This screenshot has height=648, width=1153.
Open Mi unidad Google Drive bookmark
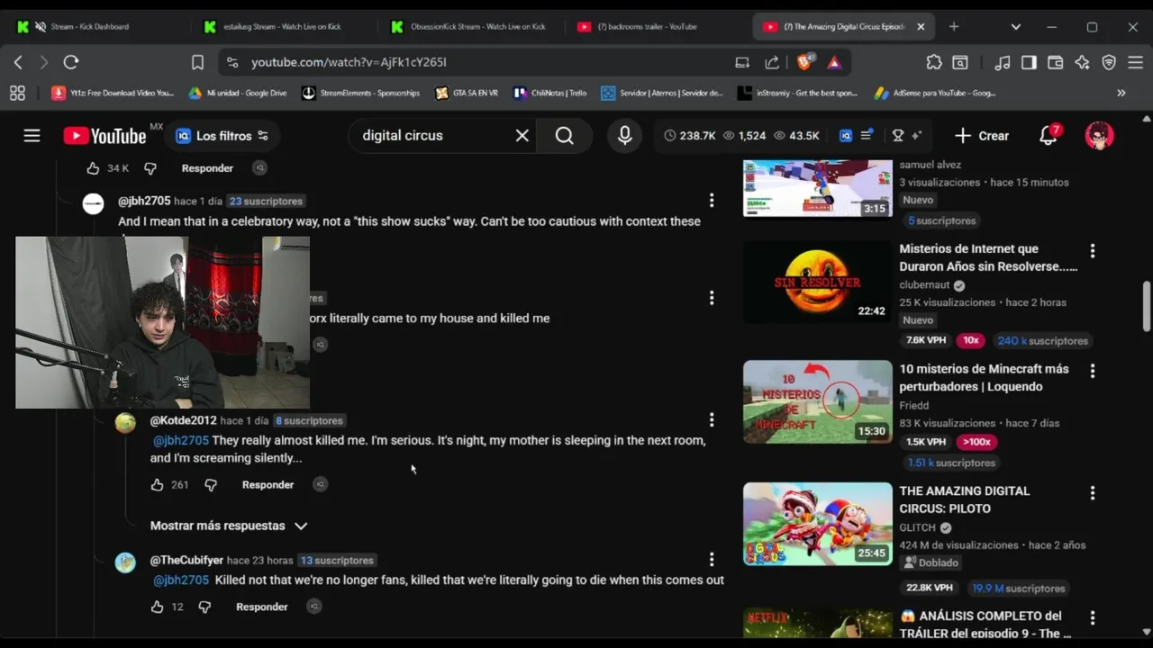[x=238, y=93]
